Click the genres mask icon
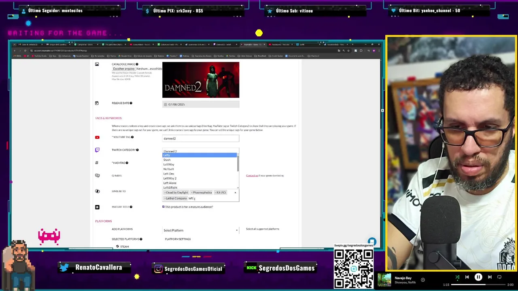The height and width of the screenshot is (291, 518). [x=97, y=176]
